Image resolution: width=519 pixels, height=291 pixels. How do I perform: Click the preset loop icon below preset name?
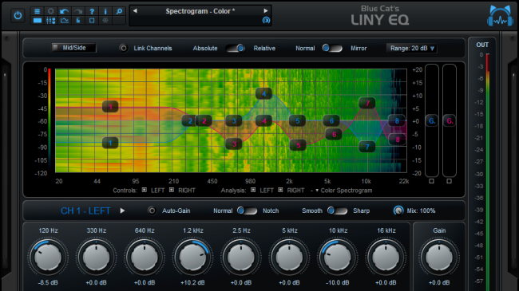pyautogui.click(x=266, y=20)
